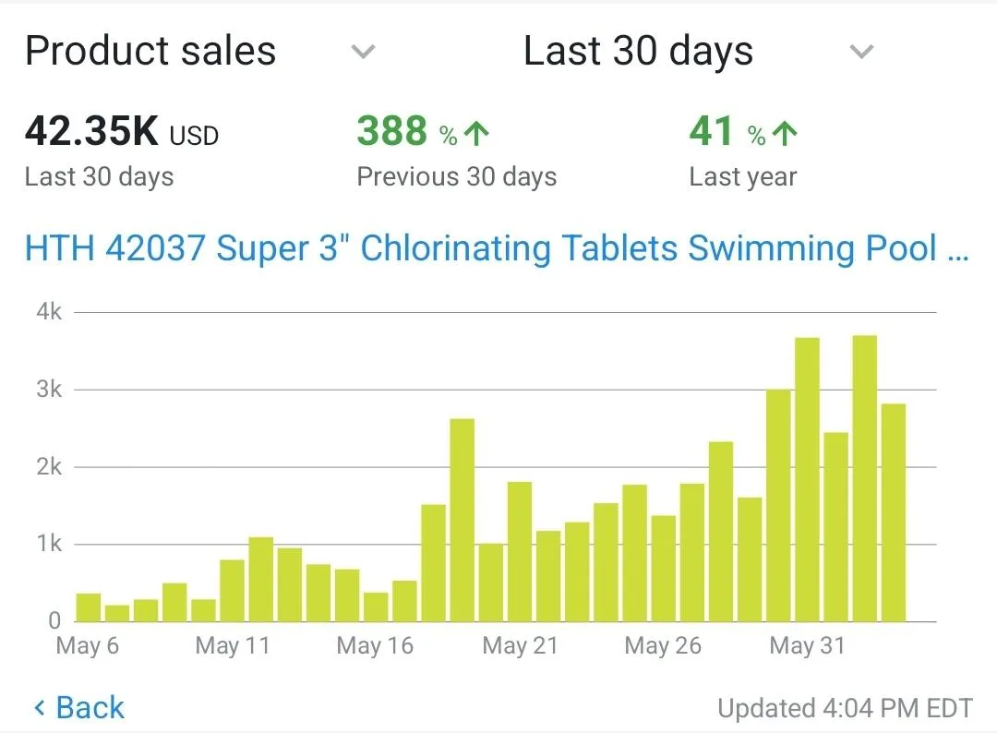The height and width of the screenshot is (733, 997).
Task: Select the tallest bar after May 31
Action: (865, 478)
